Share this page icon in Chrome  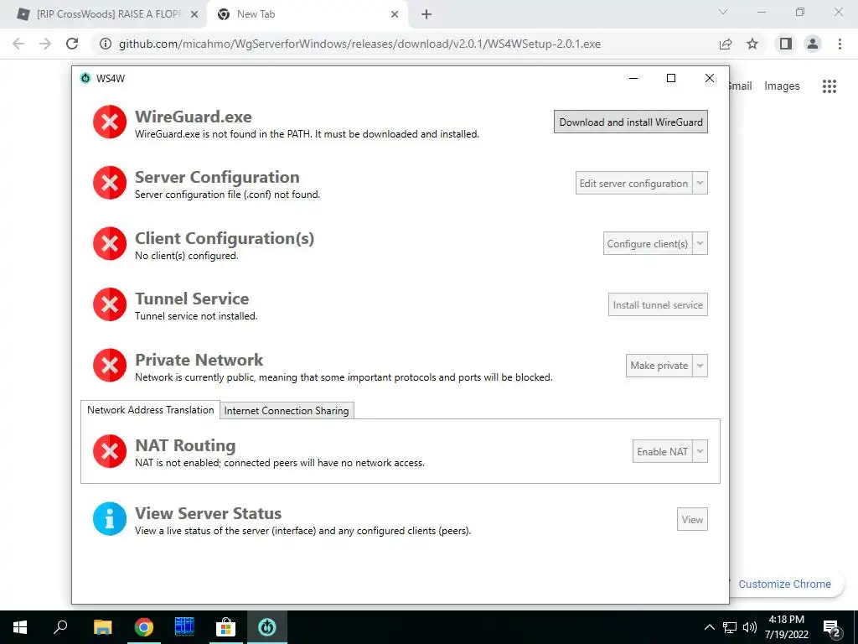(x=726, y=44)
